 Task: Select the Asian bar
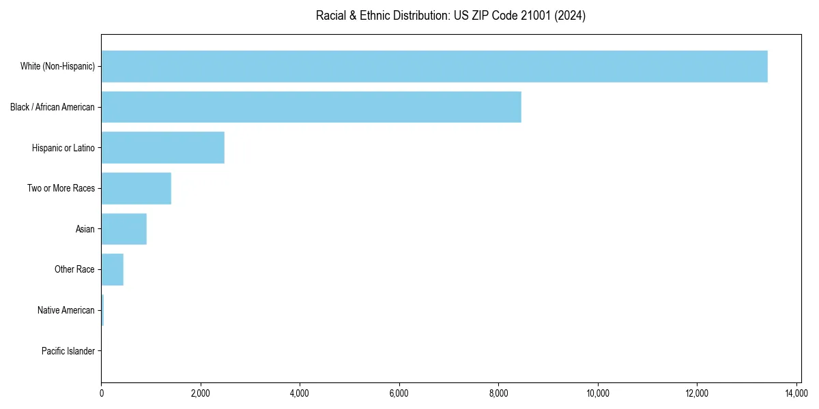pyautogui.click(x=123, y=229)
